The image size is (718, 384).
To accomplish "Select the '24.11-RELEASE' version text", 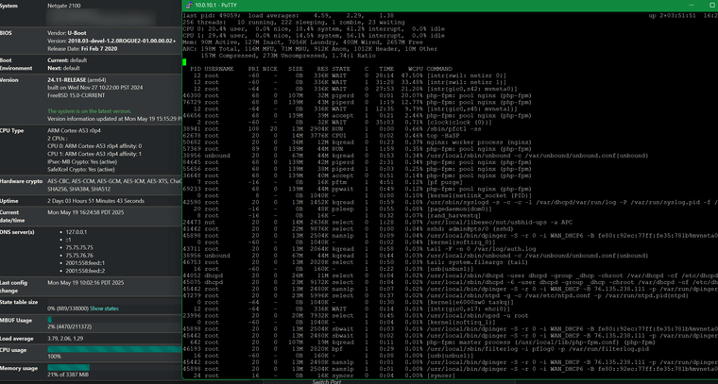I will pos(66,80).
